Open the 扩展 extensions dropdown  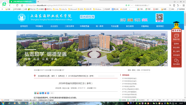pos(141,9)
